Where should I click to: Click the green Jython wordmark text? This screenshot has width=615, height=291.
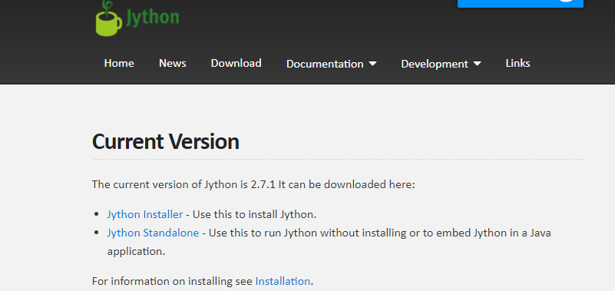[153, 18]
